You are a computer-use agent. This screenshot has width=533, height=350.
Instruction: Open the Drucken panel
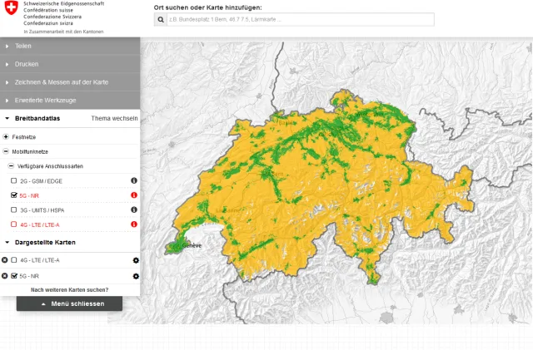[27, 63]
